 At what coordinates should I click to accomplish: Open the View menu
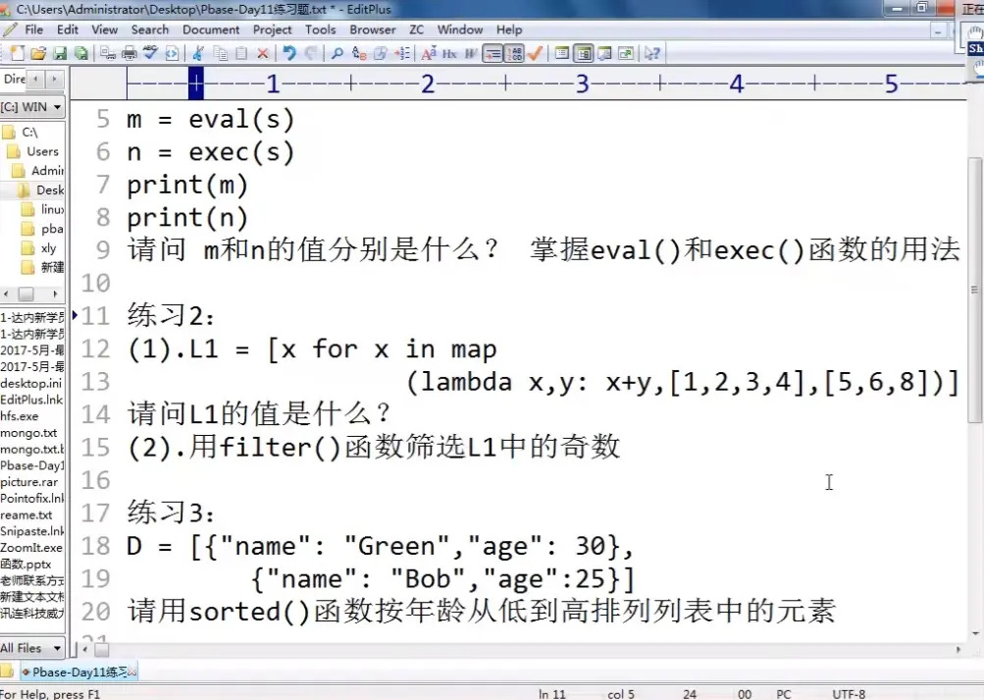click(104, 29)
